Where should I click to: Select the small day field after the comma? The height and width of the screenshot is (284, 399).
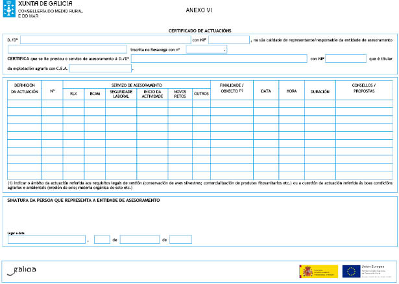point(102,239)
